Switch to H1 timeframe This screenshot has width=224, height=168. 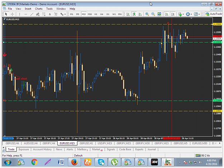click(96, 14)
